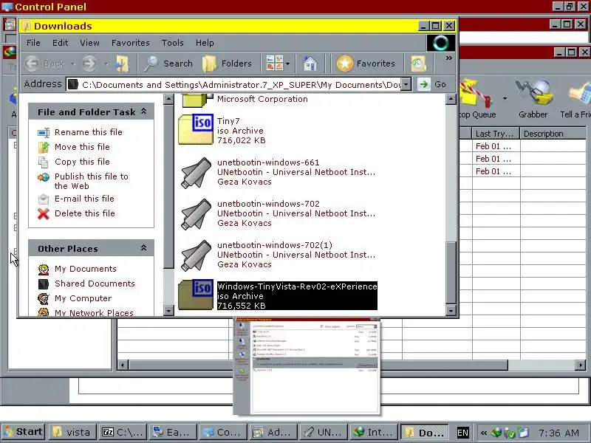591x443 pixels.
Task: Show more toolbar items chevron
Action: (448, 58)
